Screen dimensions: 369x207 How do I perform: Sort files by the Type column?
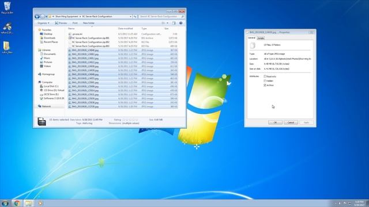144,29
